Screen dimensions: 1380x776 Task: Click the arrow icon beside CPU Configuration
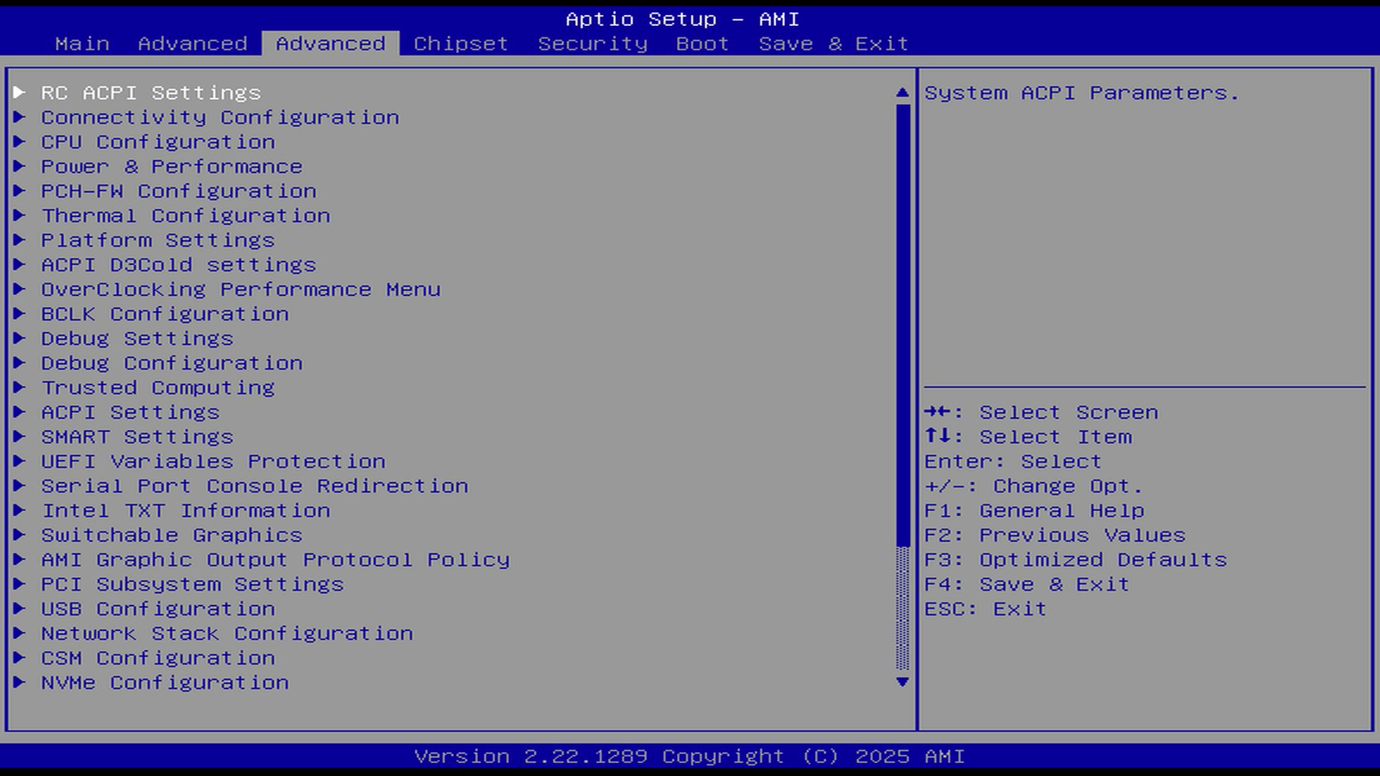tap(20, 142)
